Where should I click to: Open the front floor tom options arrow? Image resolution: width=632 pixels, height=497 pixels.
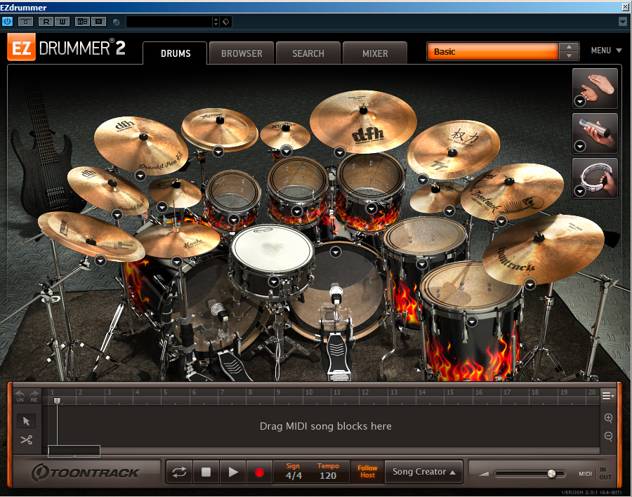(x=472, y=322)
